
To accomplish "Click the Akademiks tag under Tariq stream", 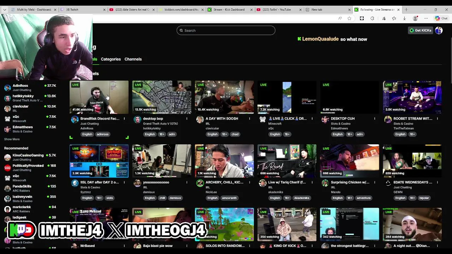I will pyautogui.click(x=302, y=198).
